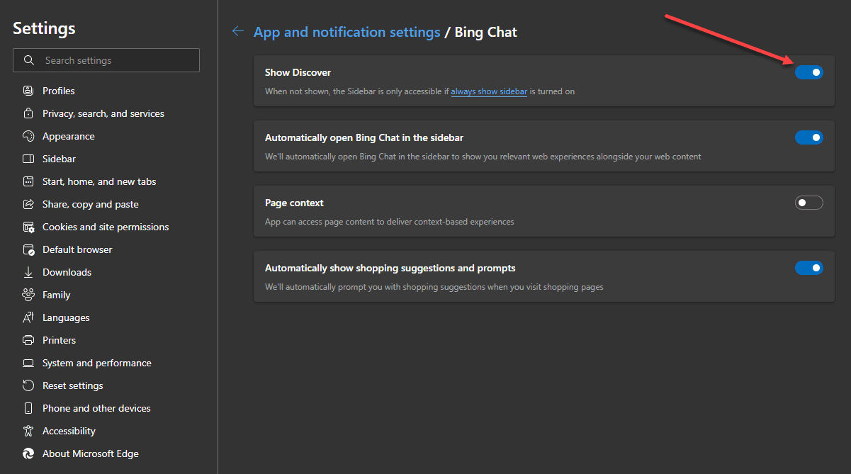Click the Profiles icon in the settings sidebar
The height and width of the screenshot is (474, 851).
[x=28, y=91]
